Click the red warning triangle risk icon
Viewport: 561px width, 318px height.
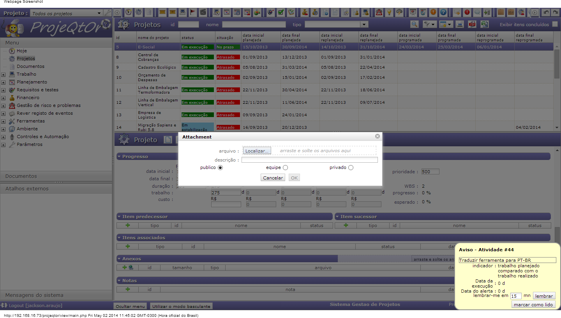pyautogui.click(x=379, y=12)
